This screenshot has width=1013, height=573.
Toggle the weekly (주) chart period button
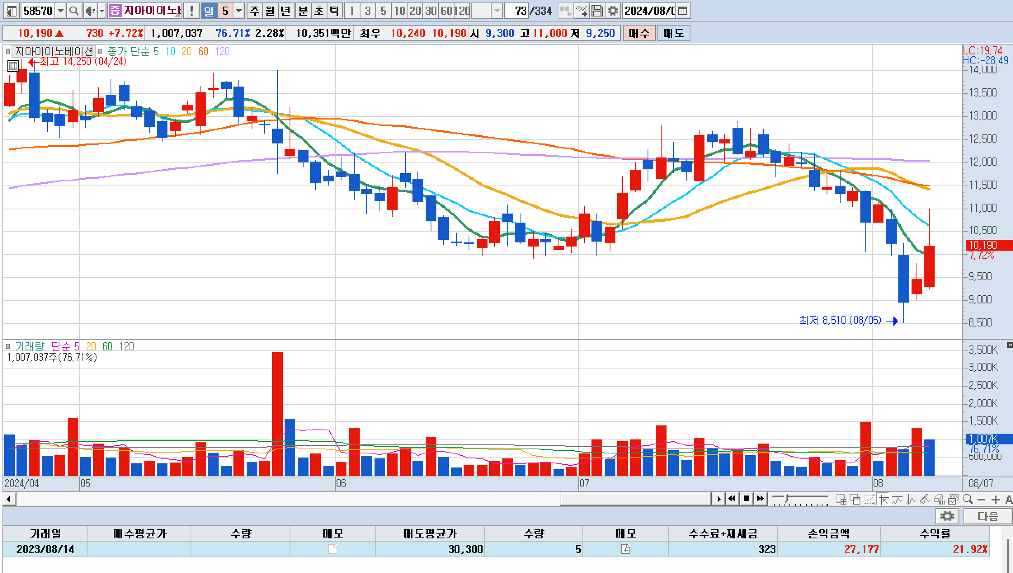click(x=254, y=11)
